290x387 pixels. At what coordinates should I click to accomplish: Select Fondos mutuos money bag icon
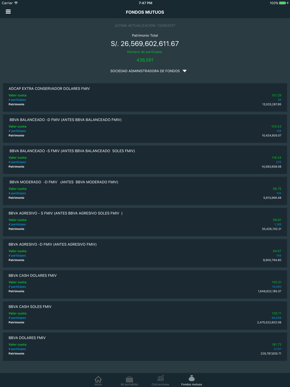pos(191,378)
